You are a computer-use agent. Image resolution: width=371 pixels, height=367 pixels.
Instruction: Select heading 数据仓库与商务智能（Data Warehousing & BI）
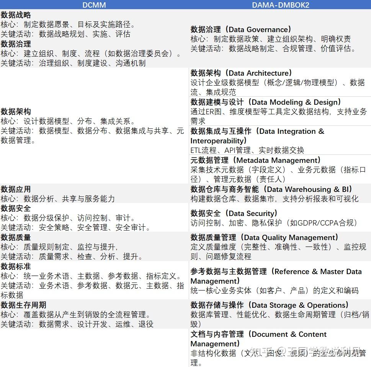coord(271,189)
